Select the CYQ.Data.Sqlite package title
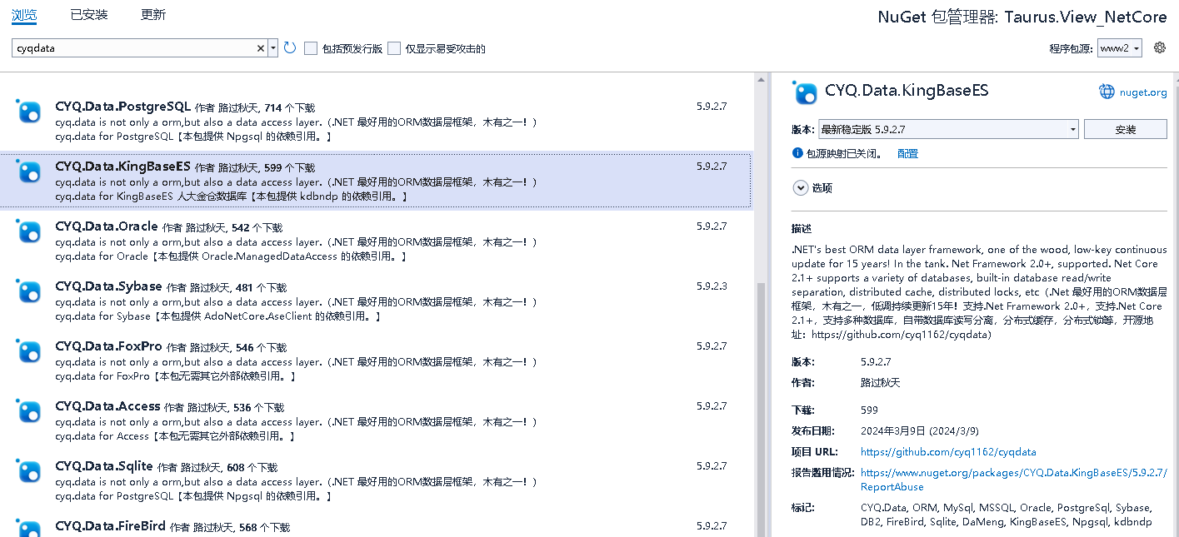 [x=104, y=466]
